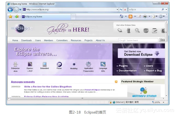The height and width of the screenshot is (116, 177).
Task: Click the notepad with pencil icon
Action: (x=154, y=31)
